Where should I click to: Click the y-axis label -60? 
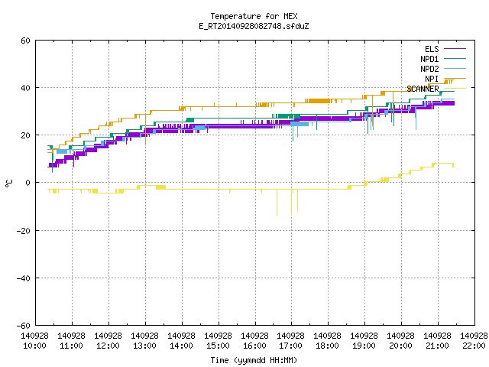[24, 326]
